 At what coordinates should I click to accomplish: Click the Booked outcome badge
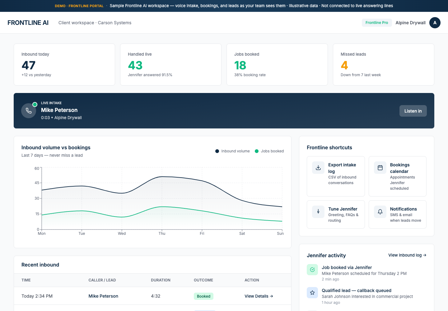pos(203,296)
